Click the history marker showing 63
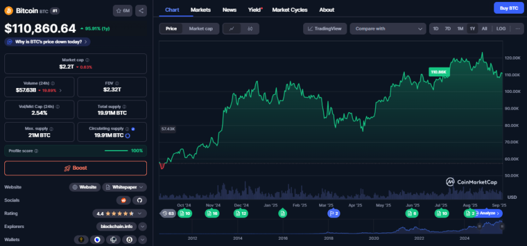527x246 pixels. (168, 213)
